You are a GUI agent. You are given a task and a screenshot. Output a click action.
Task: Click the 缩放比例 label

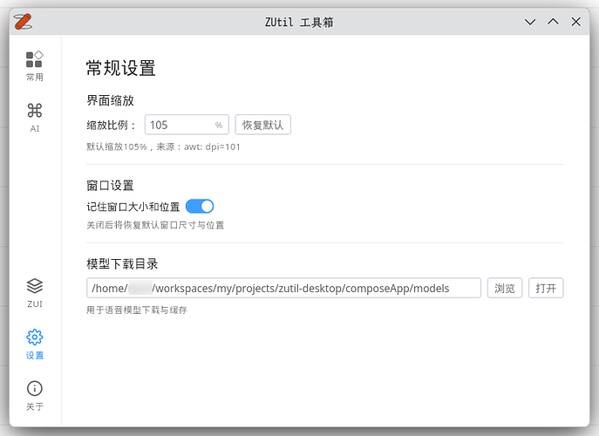click(x=111, y=125)
